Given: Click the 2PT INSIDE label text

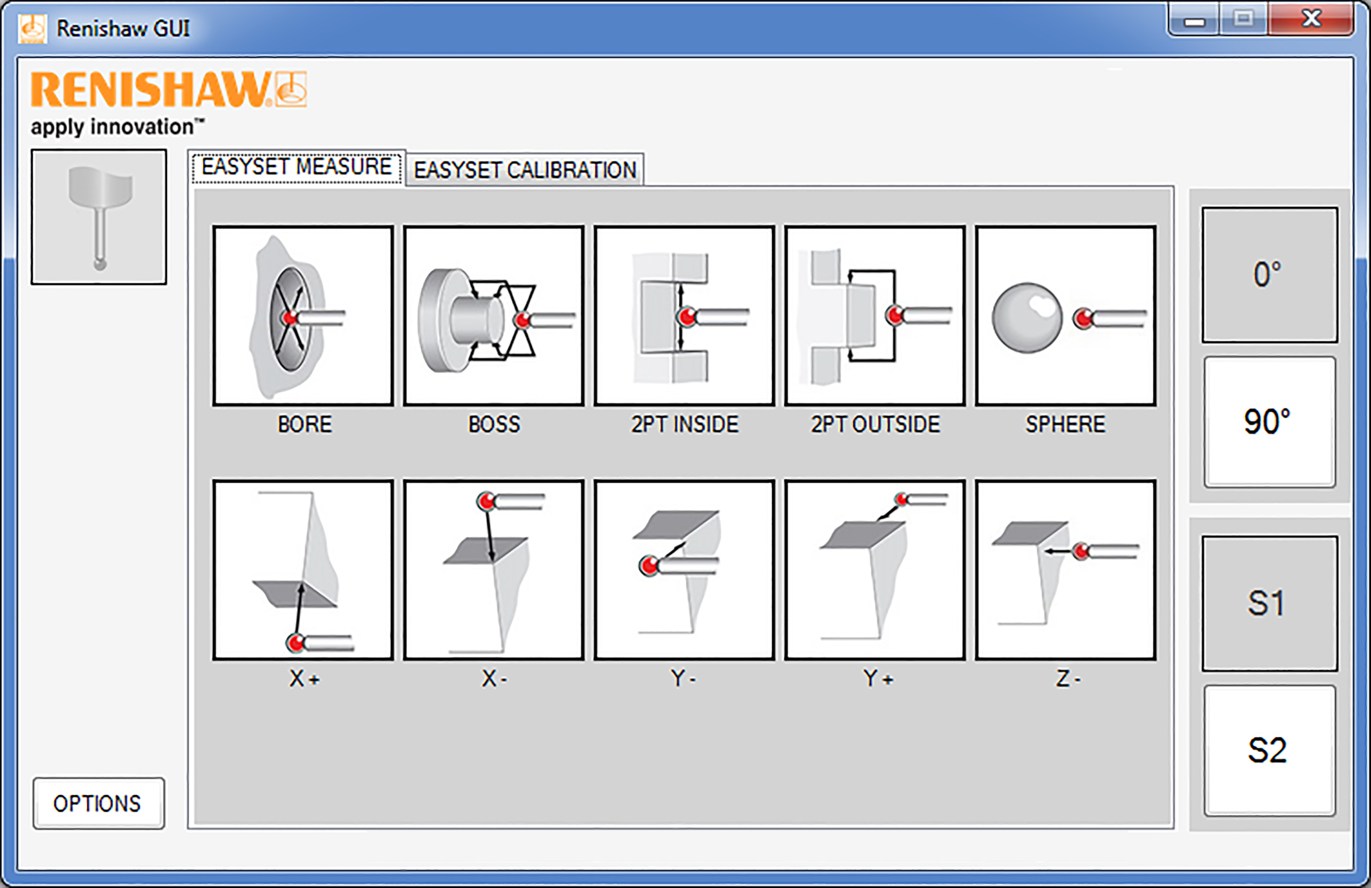Looking at the screenshot, I should [685, 424].
